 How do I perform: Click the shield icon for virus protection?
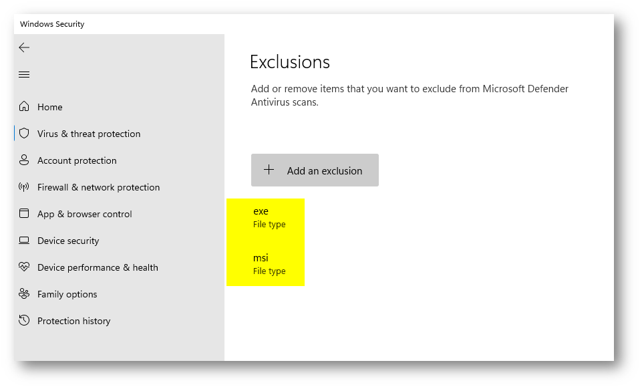click(24, 134)
